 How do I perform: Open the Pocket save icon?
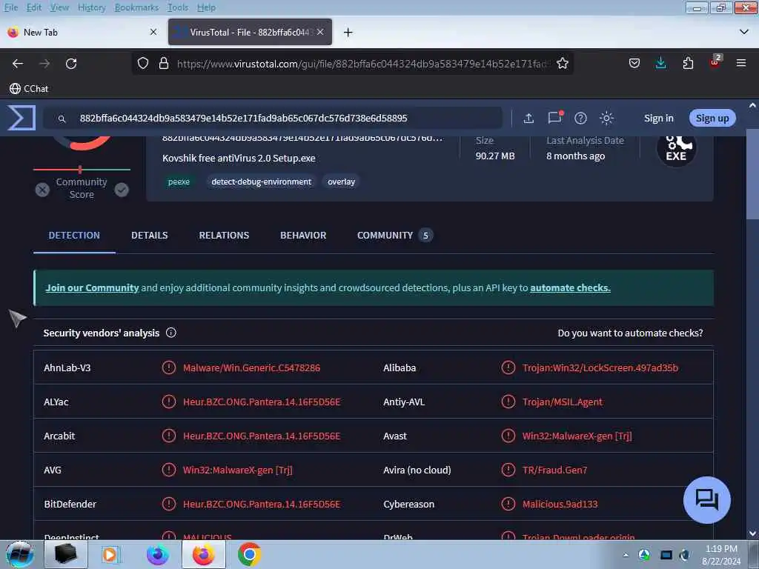(634, 64)
